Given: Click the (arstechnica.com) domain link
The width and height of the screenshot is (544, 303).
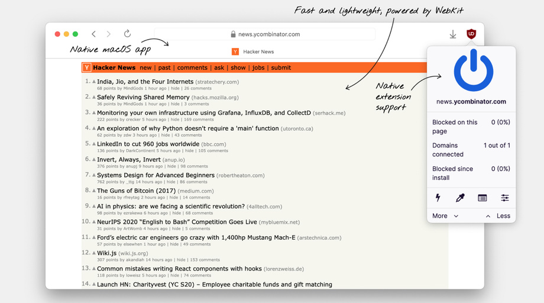Looking at the screenshot, I should point(319,238).
